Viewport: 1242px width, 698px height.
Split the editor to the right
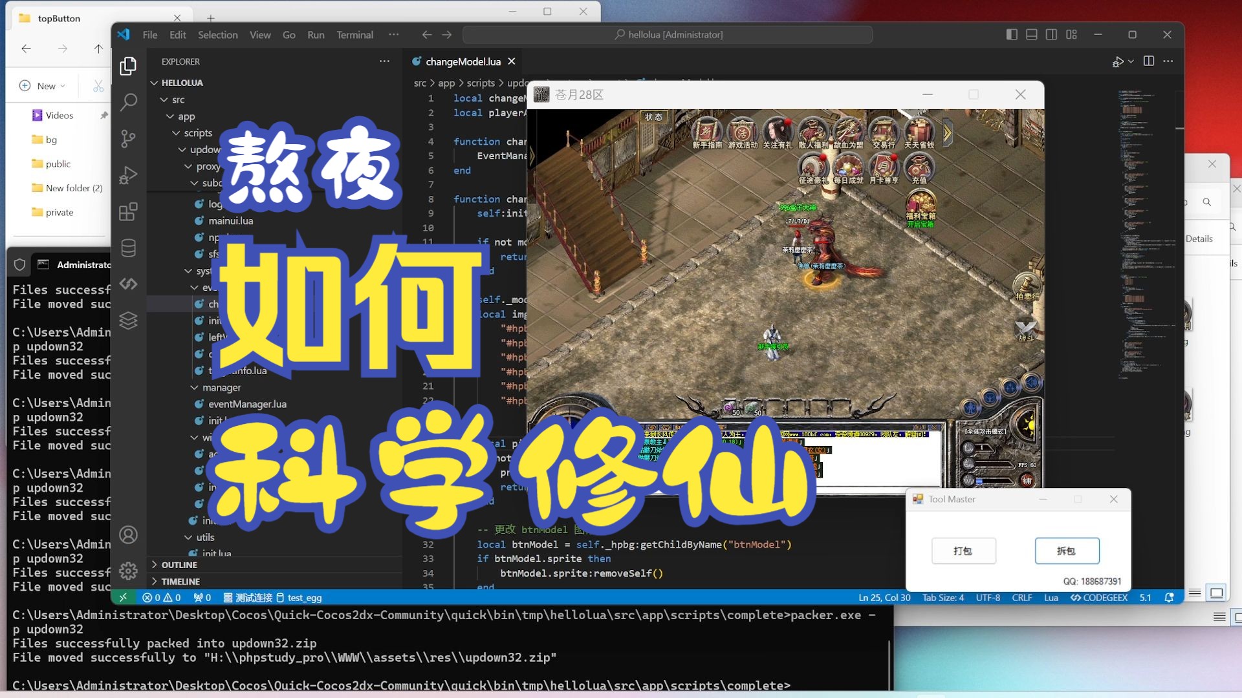tap(1149, 61)
